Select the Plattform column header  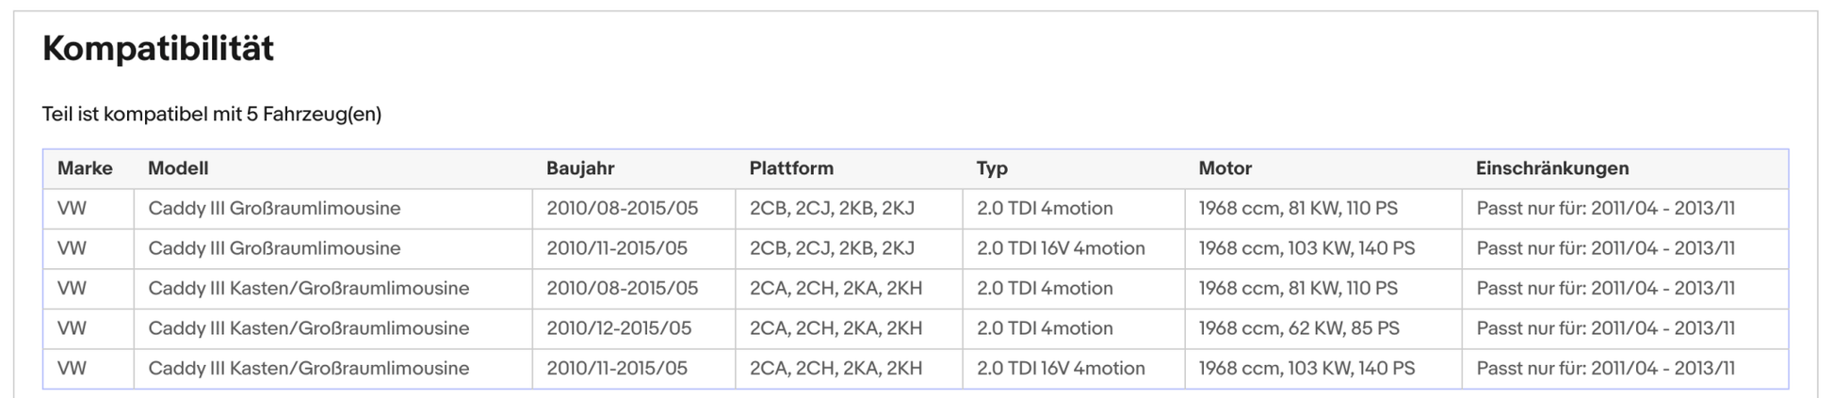(x=791, y=168)
